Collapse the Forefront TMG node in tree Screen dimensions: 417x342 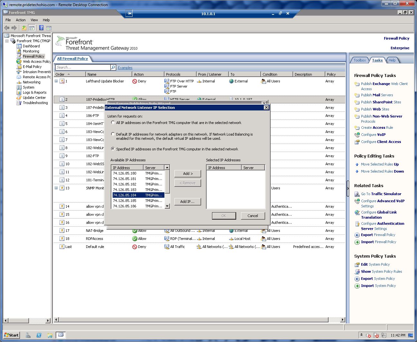(x=7, y=41)
